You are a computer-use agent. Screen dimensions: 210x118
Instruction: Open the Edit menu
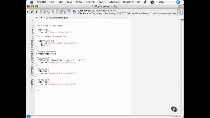[60, 2]
